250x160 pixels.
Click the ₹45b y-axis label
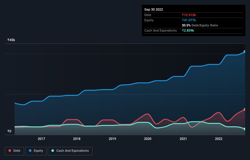11,40
